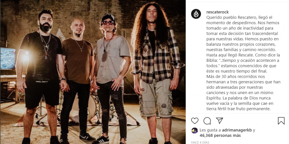Click the monitor screen left of the band
This screenshot has width=289, height=144.
pos(8,58)
